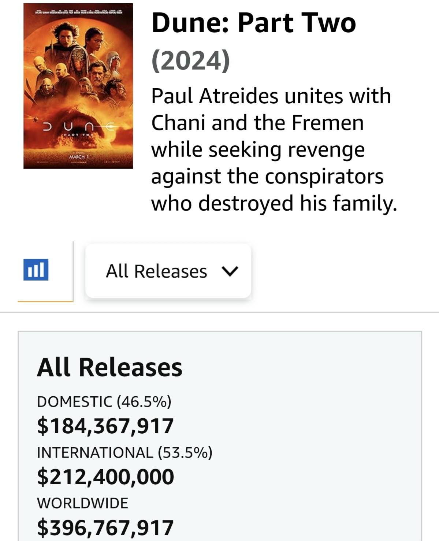Click the chevron arrow beside All Releases
The image size is (439, 541).
(230, 271)
